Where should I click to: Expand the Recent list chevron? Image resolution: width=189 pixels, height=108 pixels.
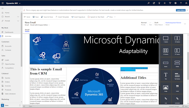click(x=18, y=17)
